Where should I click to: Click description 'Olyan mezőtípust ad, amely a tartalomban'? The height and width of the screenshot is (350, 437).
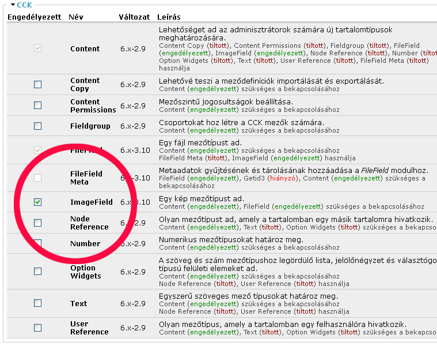tap(296, 220)
